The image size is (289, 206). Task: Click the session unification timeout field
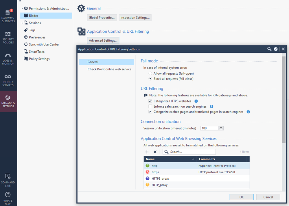point(209,128)
